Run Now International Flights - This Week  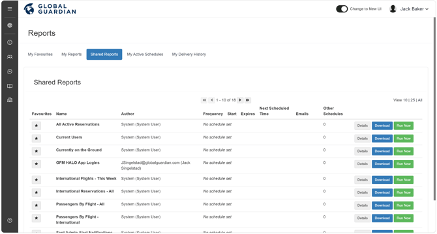404,180
